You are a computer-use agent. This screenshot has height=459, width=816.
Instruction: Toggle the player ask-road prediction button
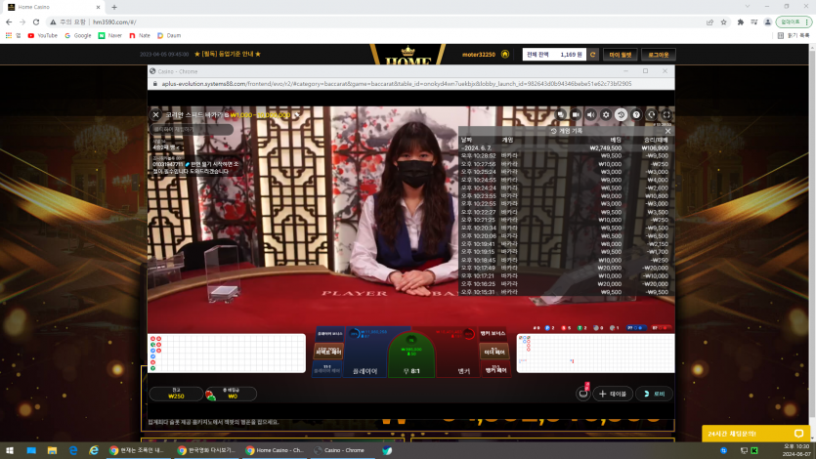[636, 328]
